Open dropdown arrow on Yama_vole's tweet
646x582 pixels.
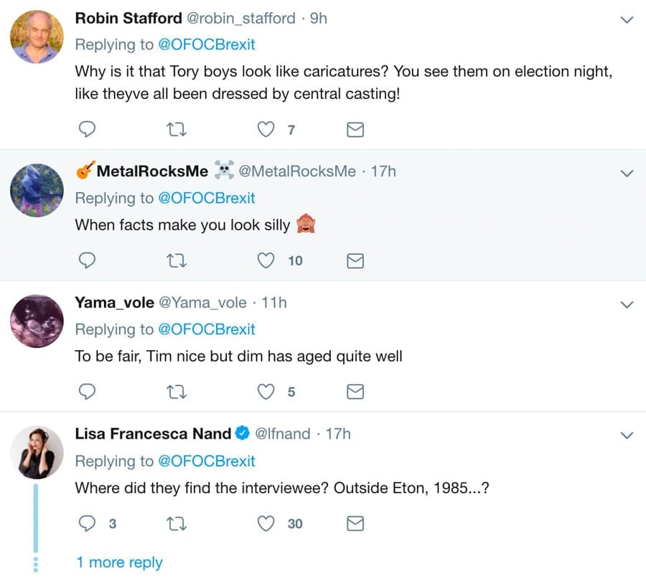[627, 304]
